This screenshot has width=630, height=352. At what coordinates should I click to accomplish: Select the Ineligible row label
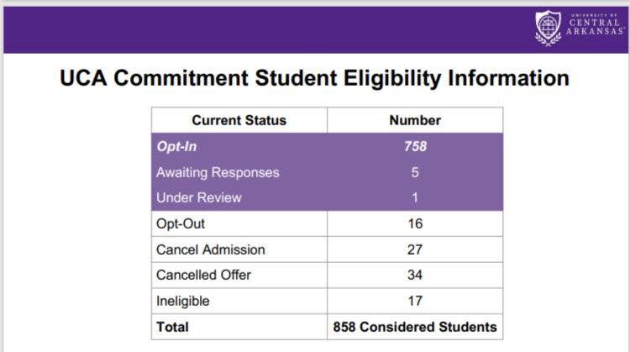coord(183,301)
